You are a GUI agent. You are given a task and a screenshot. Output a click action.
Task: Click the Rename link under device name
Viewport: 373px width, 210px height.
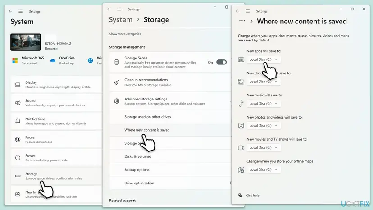coord(51,49)
